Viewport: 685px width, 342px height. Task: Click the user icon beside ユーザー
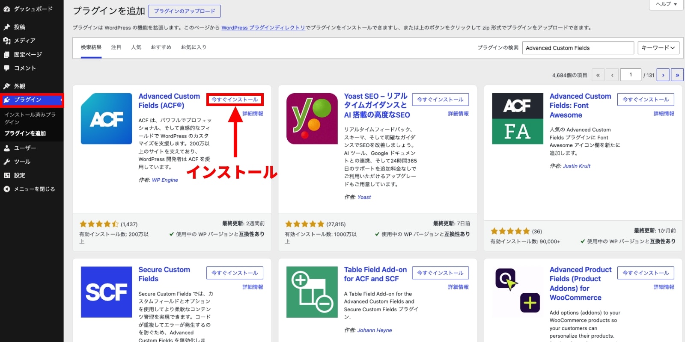pyautogui.click(x=7, y=148)
